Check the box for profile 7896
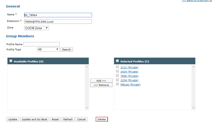This screenshot has height=130, width=212. tap(117, 76)
